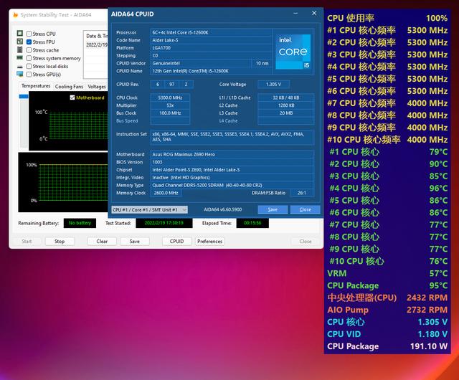Uncheck the Stress FPU checkbox
This screenshot has height=380, width=459.
pos(29,42)
